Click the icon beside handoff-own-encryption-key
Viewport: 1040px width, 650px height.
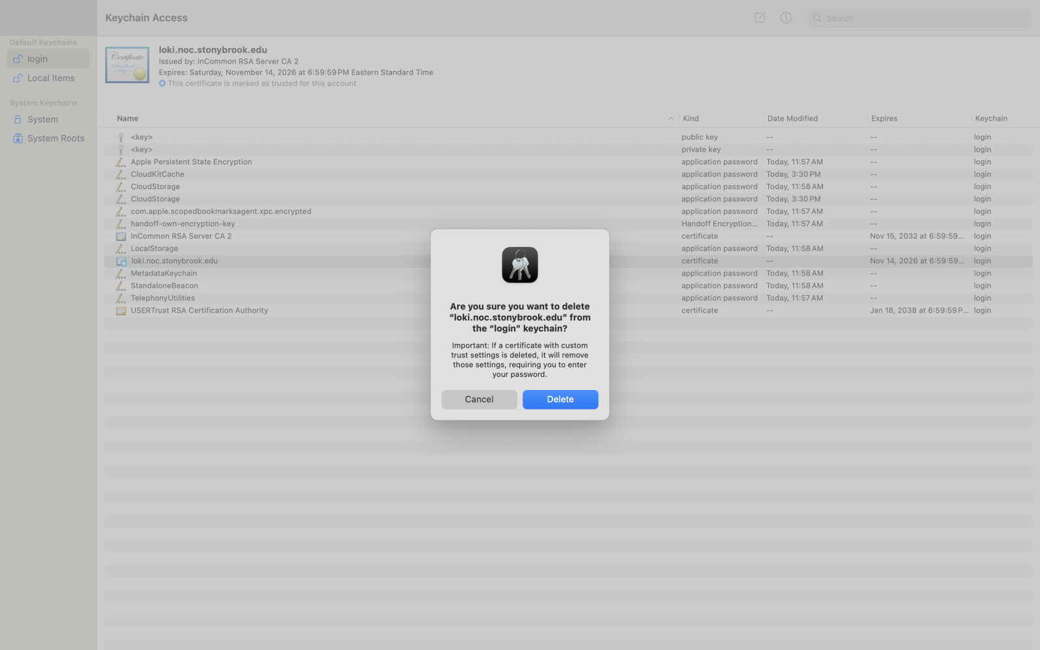(x=121, y=224)
